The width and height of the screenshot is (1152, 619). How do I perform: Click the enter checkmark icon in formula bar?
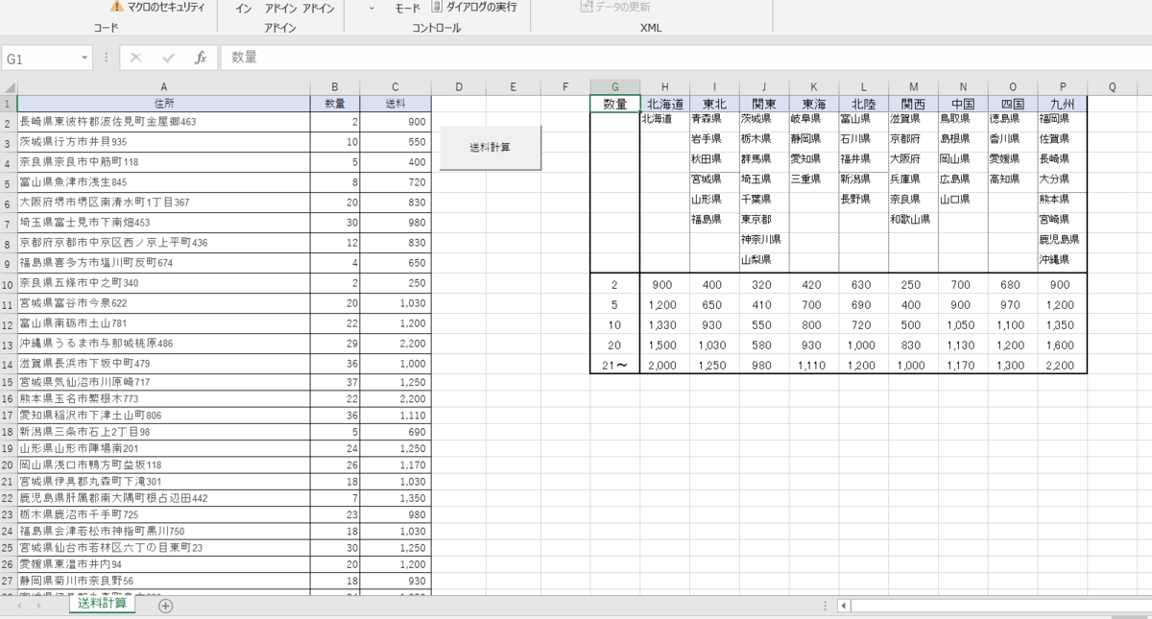click(x=168, y=58)
